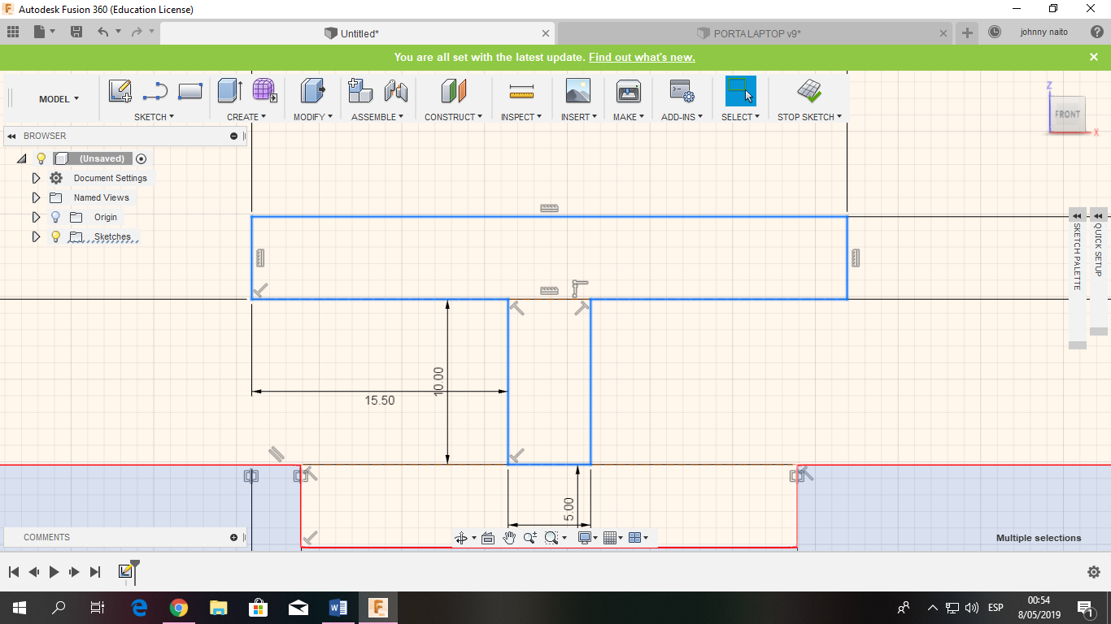Click the Look At icon
The height and width of the screenshot is (624, 1111).
point(488,538)
